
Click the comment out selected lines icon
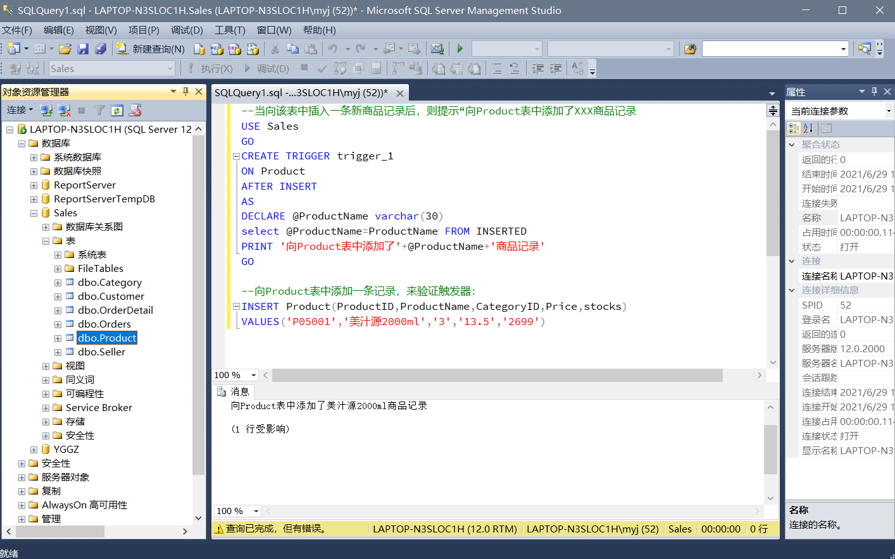pos(497,68)
